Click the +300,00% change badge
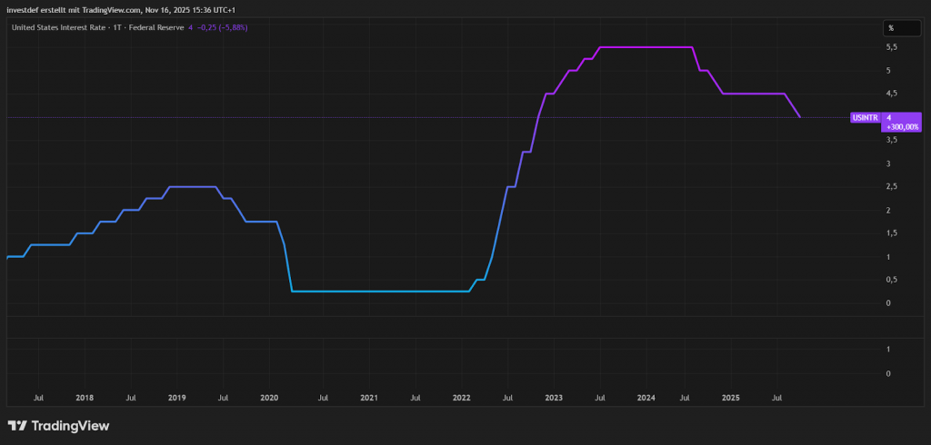This screenshot has height=445, width=931. point(902,128)
